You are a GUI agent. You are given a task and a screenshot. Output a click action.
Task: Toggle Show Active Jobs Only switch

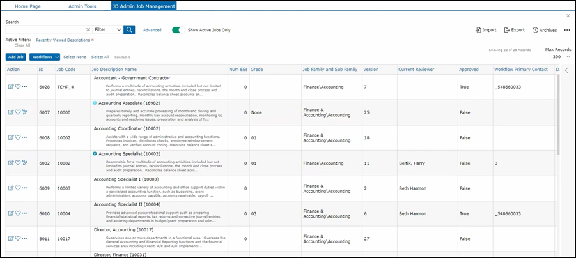178,29
